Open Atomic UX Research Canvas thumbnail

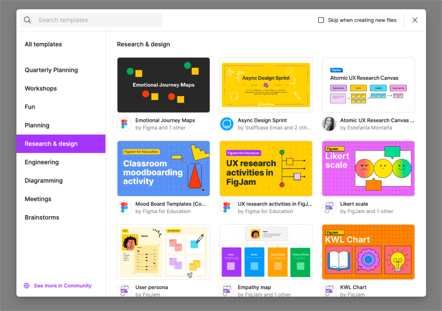tap(368, 85)
